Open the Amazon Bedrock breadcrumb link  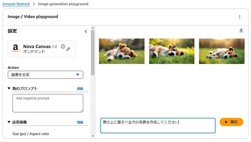[x=16, y=4]
